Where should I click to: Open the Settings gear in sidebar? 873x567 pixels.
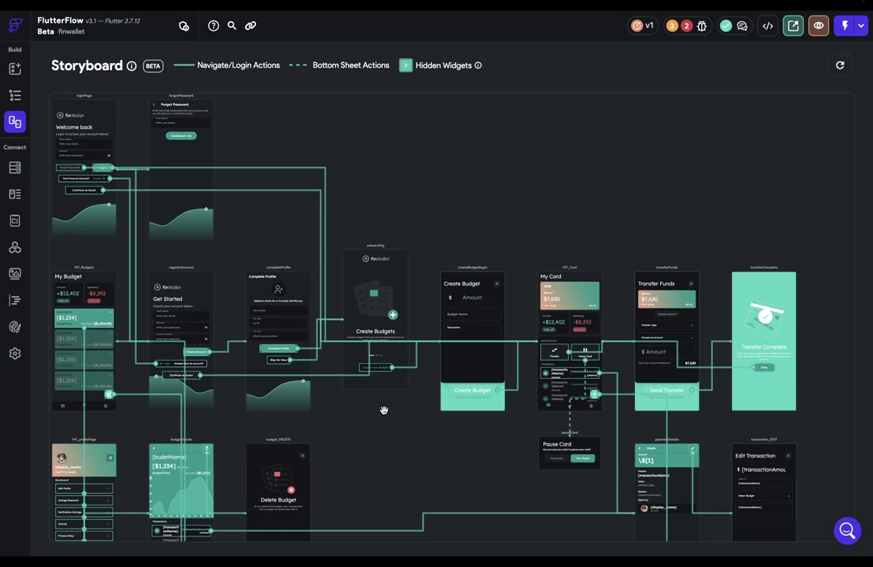[15, 354]
